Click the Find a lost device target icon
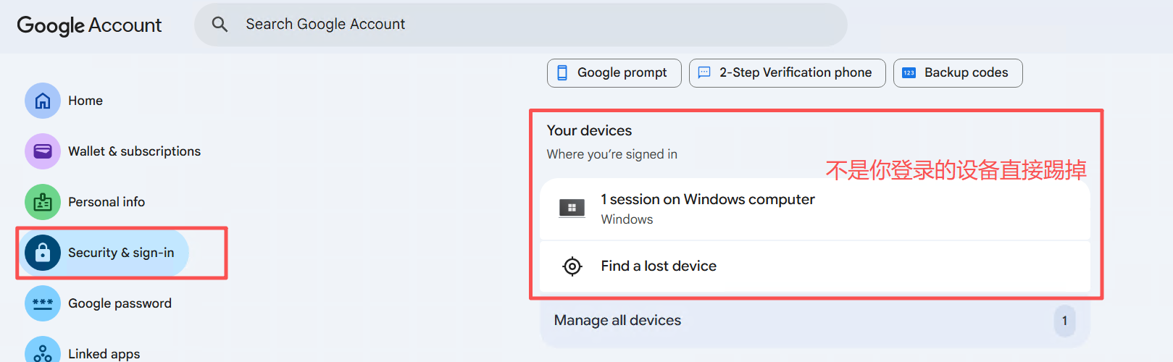The width and height of the screenshot is (1173, 362). (x=572, y=266)
